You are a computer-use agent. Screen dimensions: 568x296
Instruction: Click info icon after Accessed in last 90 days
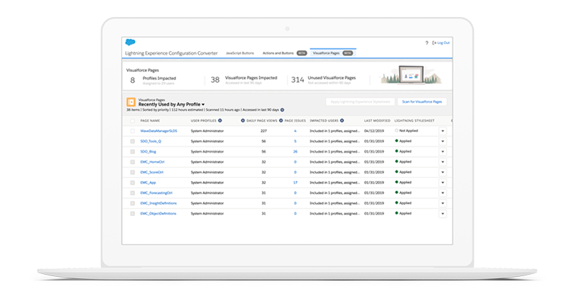pyautogui.click(x=283, y=111)
